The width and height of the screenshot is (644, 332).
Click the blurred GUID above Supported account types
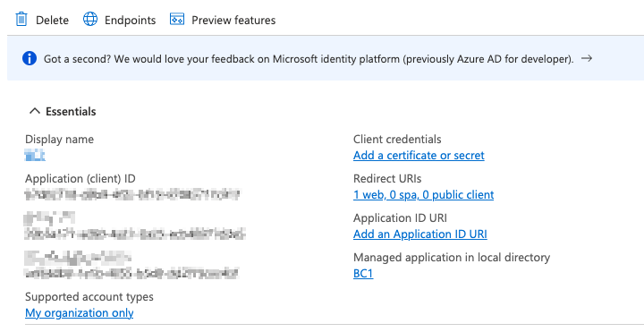[131, 273]
